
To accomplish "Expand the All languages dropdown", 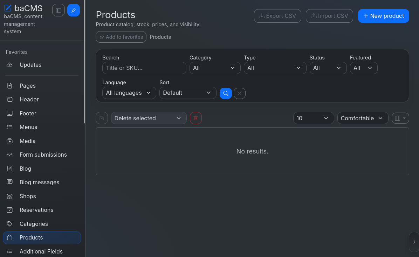I will 129,93.
